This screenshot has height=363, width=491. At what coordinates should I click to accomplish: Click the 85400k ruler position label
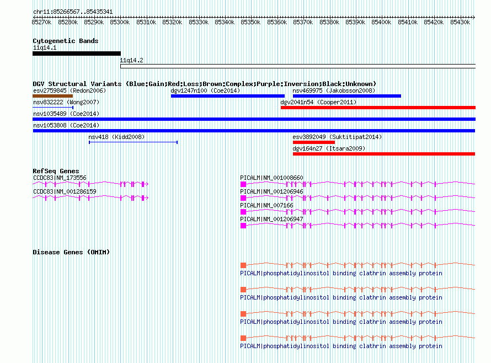381,22
